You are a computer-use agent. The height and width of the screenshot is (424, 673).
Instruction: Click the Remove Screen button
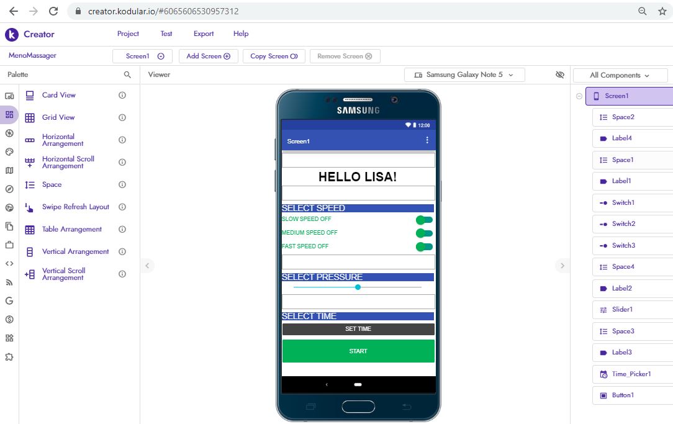click(x=345, y=56)
